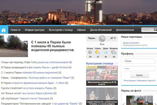Open the Доска объявлений menu
The width and height of the screenshot is (157, 105).
(101, 30)
